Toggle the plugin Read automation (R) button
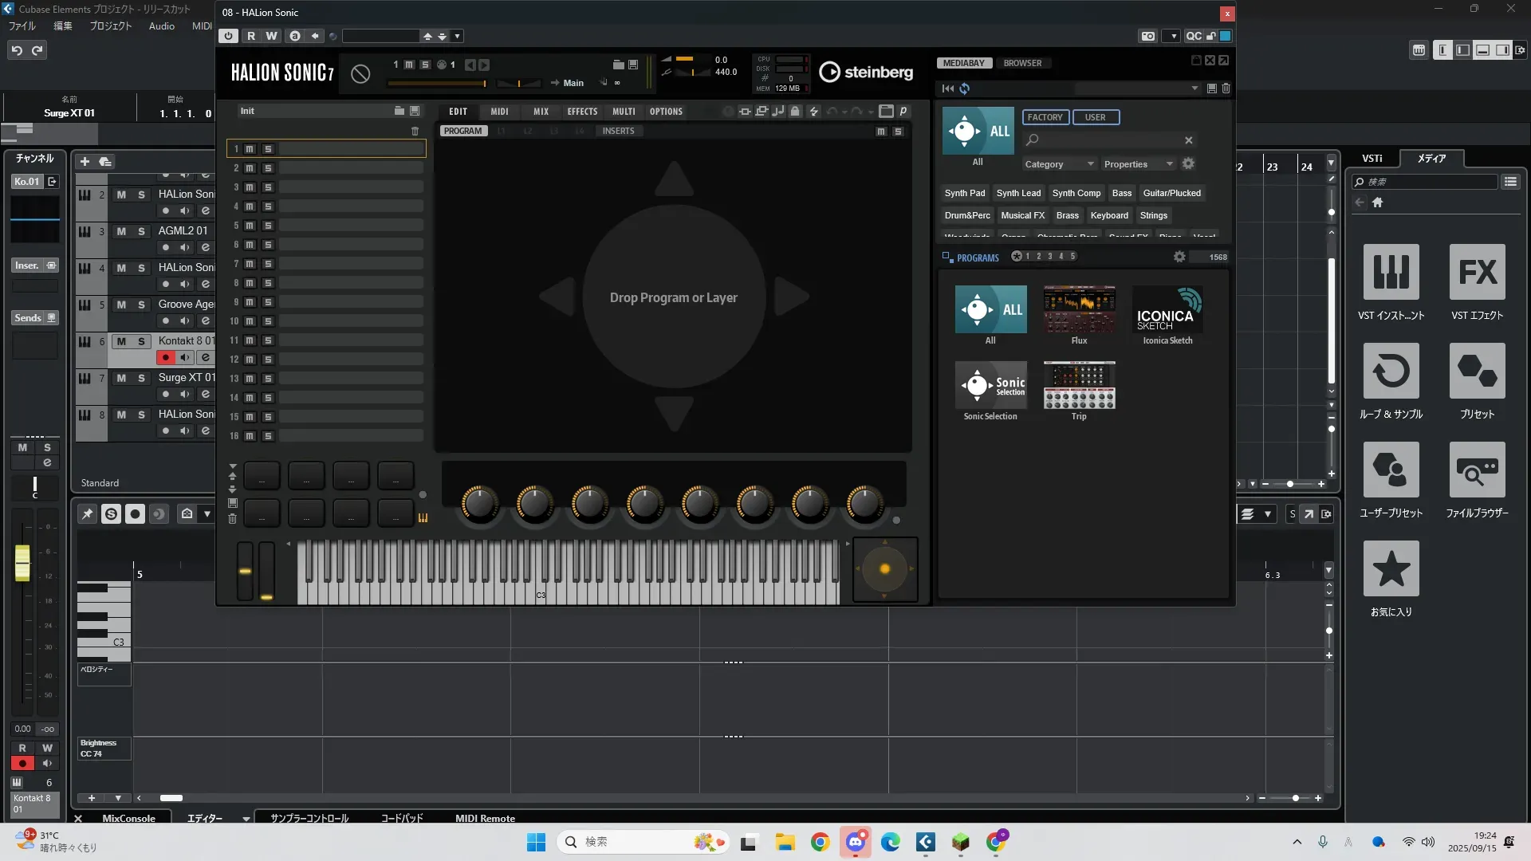 click(x=251, y=36)
